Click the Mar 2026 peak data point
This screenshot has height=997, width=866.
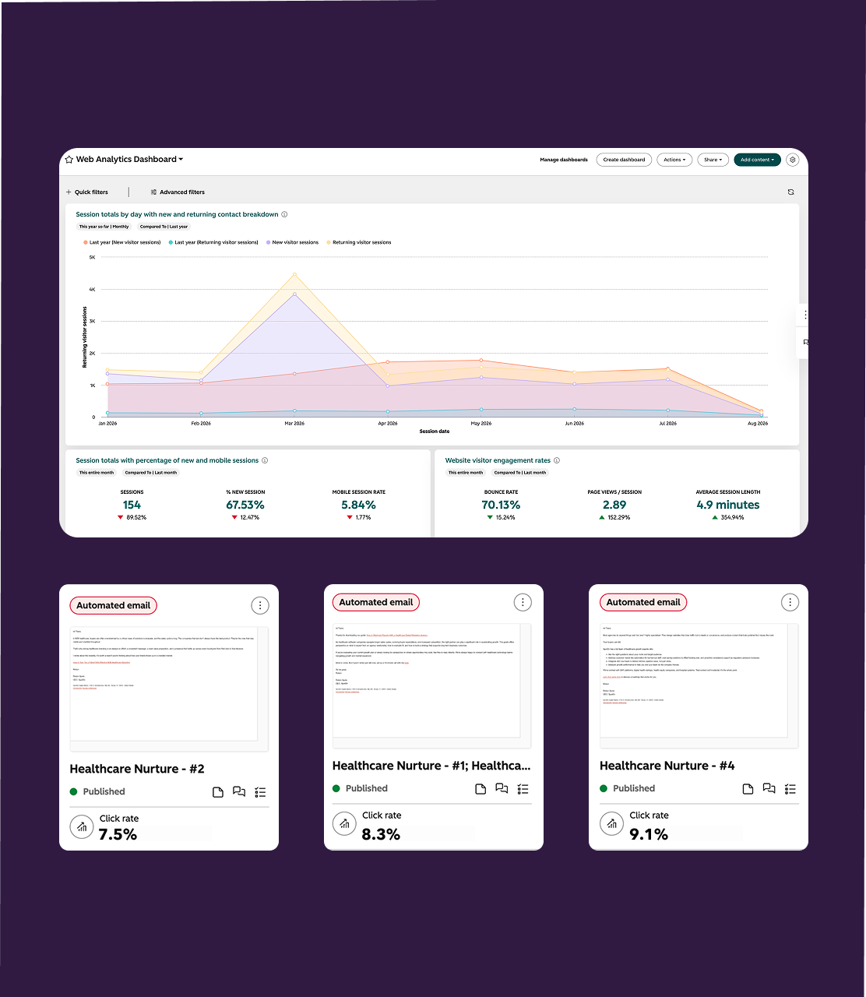[294, 274]
